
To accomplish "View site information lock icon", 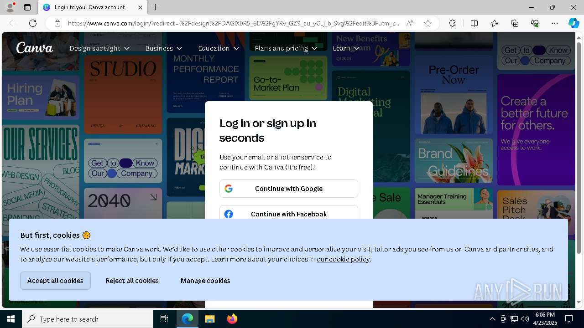I will (x=57, y=23).
